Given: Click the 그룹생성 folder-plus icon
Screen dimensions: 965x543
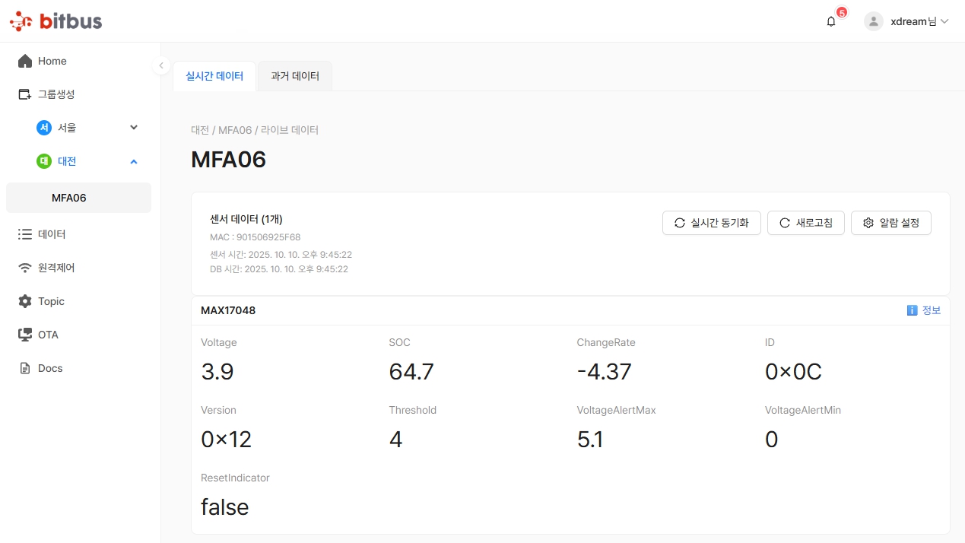Looking at the screenshot, I should click(x=25, y=94).
